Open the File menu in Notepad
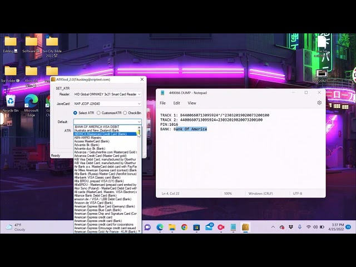This screenshot has width=356, height=267. (162, 103)
